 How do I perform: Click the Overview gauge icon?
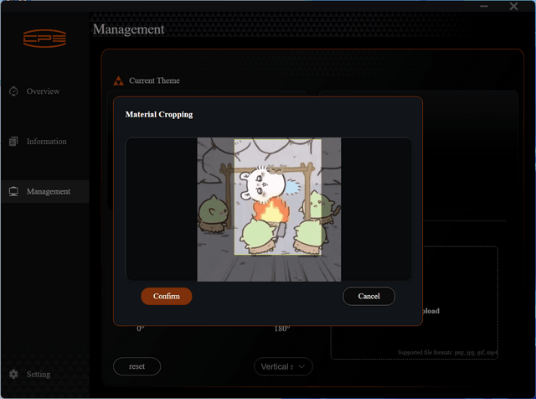pyautogui.click(x=13, y=91)
